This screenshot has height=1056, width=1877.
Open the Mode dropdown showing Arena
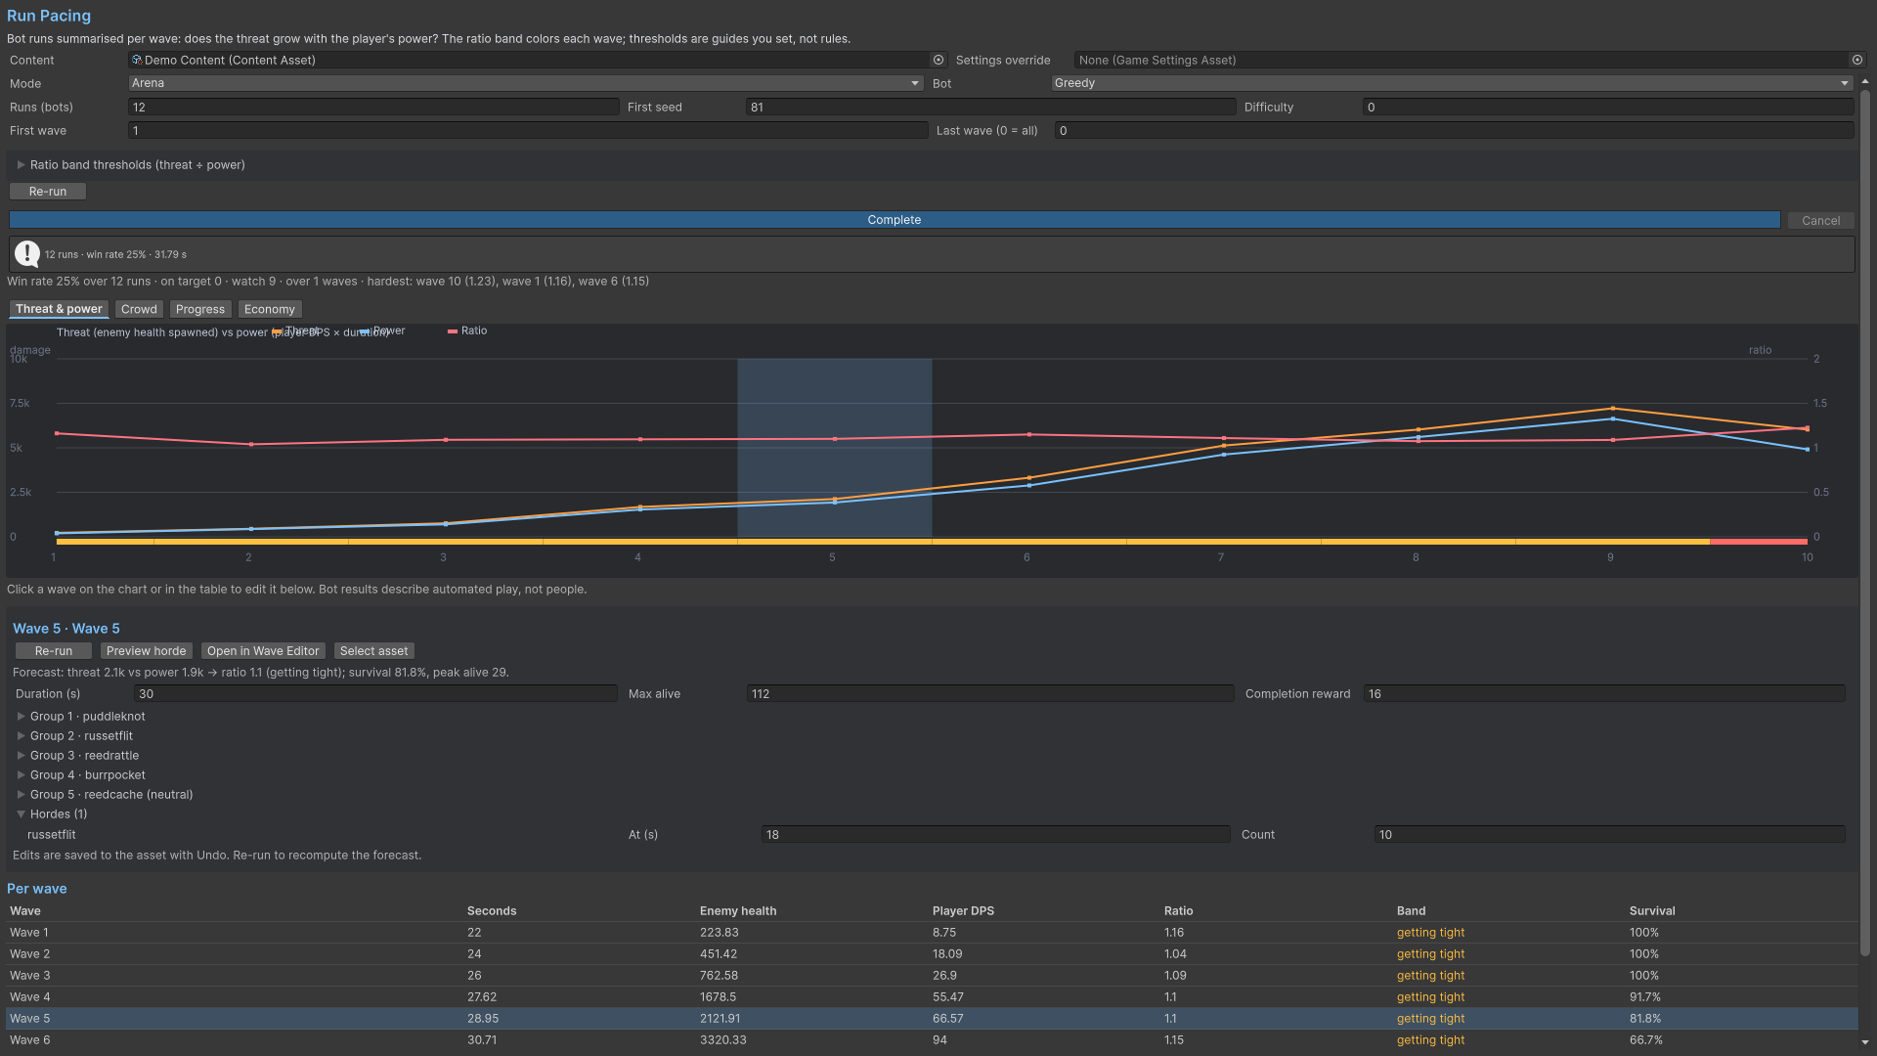tap(526, 83)
